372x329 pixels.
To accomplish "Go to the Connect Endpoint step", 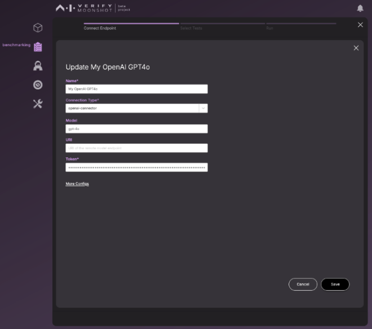I will coord(100,28).
